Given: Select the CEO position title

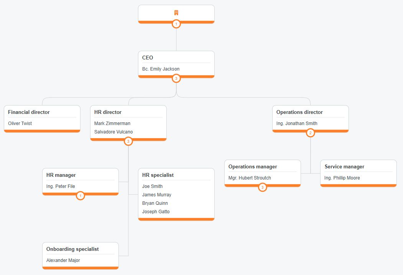Looking at the screenshot, I should [x=148, y=58].
